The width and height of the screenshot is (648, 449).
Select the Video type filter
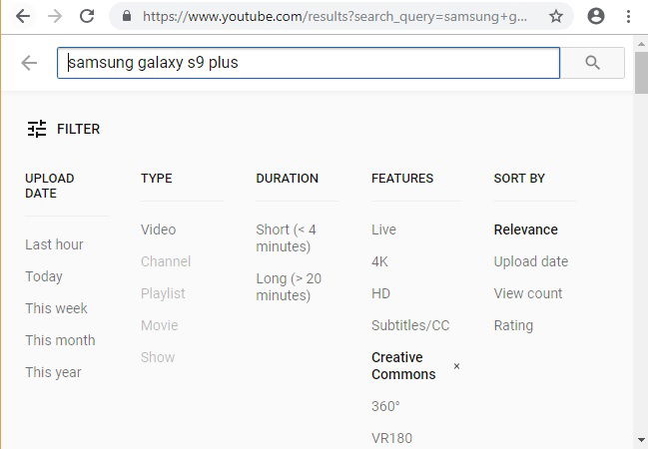[159, 229]
